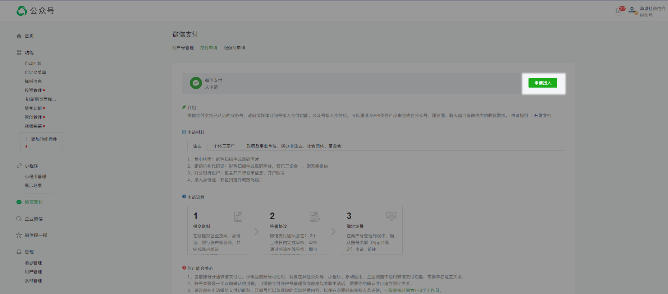
Task: Click arrow after 签署协议 step
Action: point(333,232)
